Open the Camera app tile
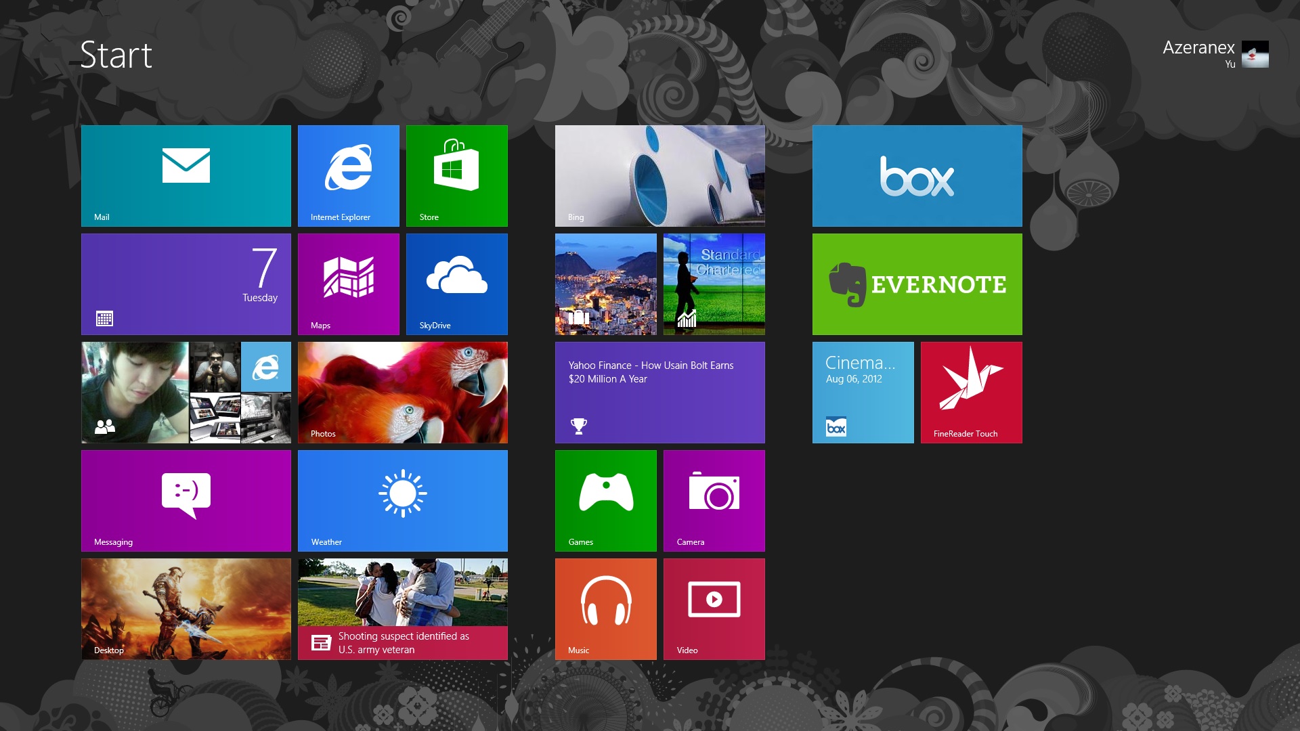The image size is (1300, 731). 714,500
